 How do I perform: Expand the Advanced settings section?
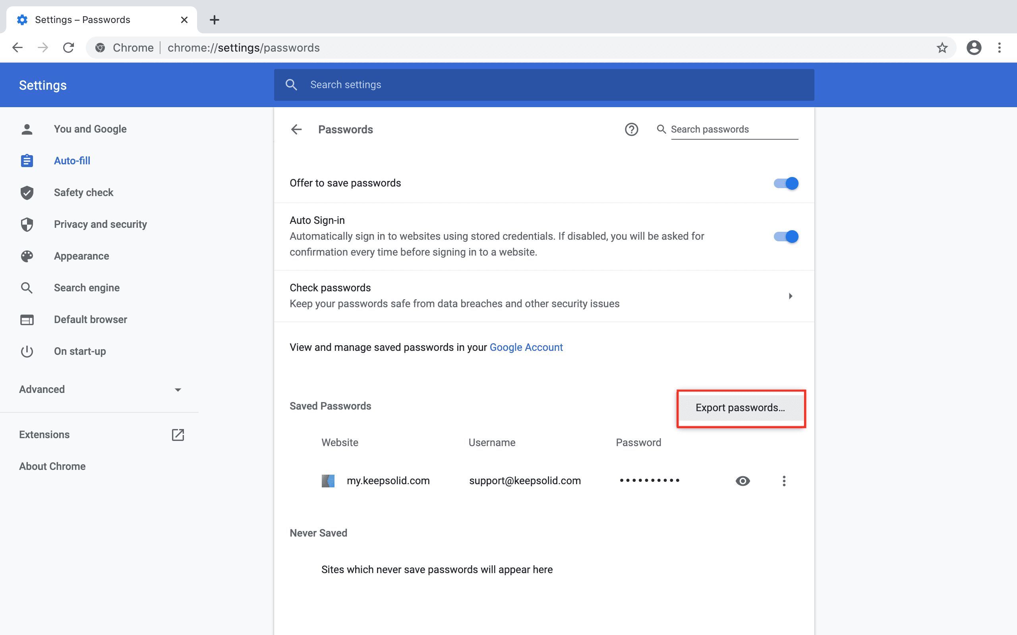[x=100, y=389]
